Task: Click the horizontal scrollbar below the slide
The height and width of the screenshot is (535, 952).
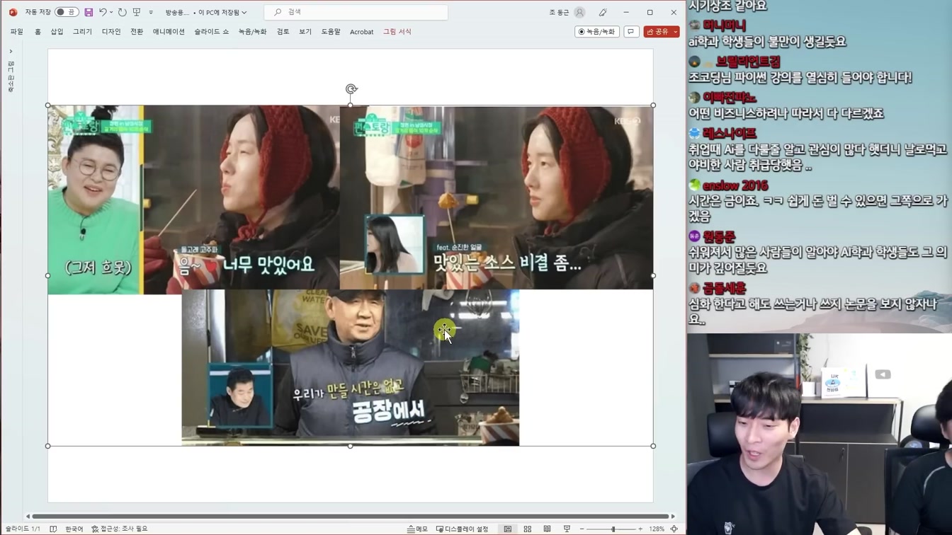Action: 350,517
